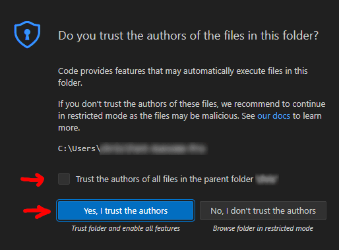This screenshot has width=339, height=250.
Task: Click the red arrow beside the Yes button
Action: (x=37, y=212)
